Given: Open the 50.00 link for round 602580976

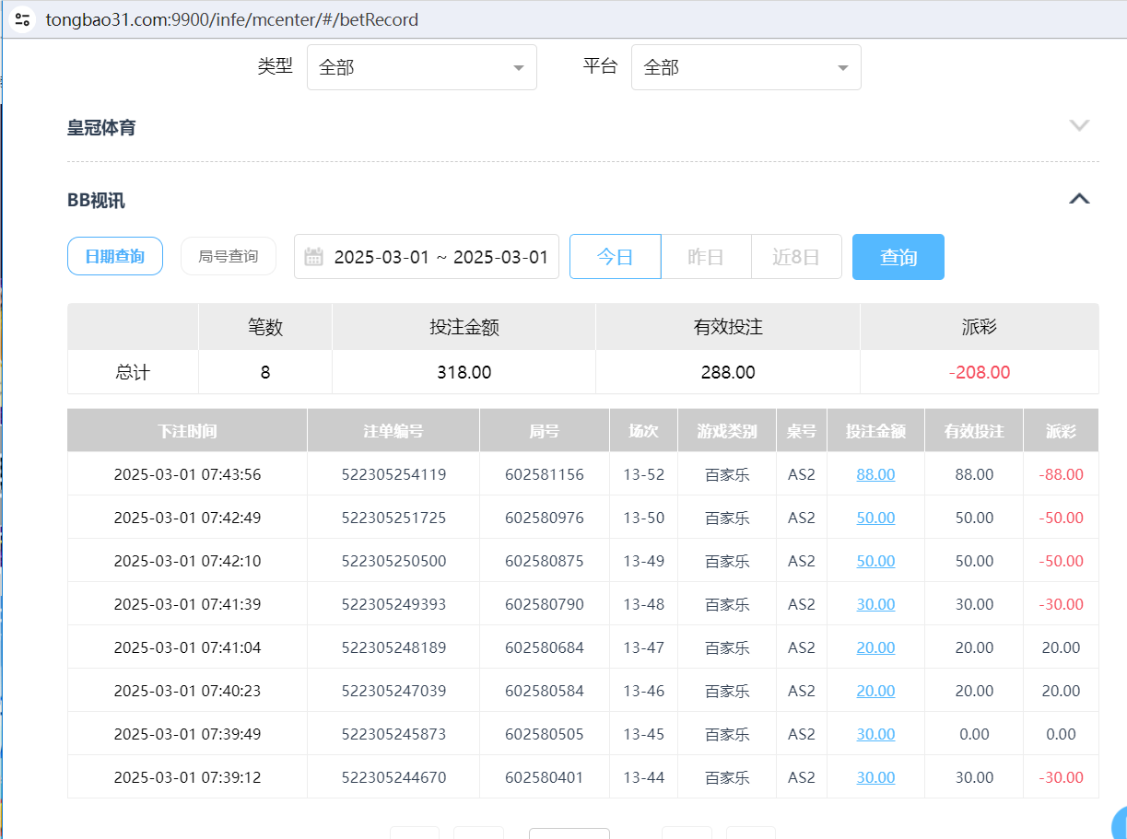Looking at the screenshot, I should point(875,517).
